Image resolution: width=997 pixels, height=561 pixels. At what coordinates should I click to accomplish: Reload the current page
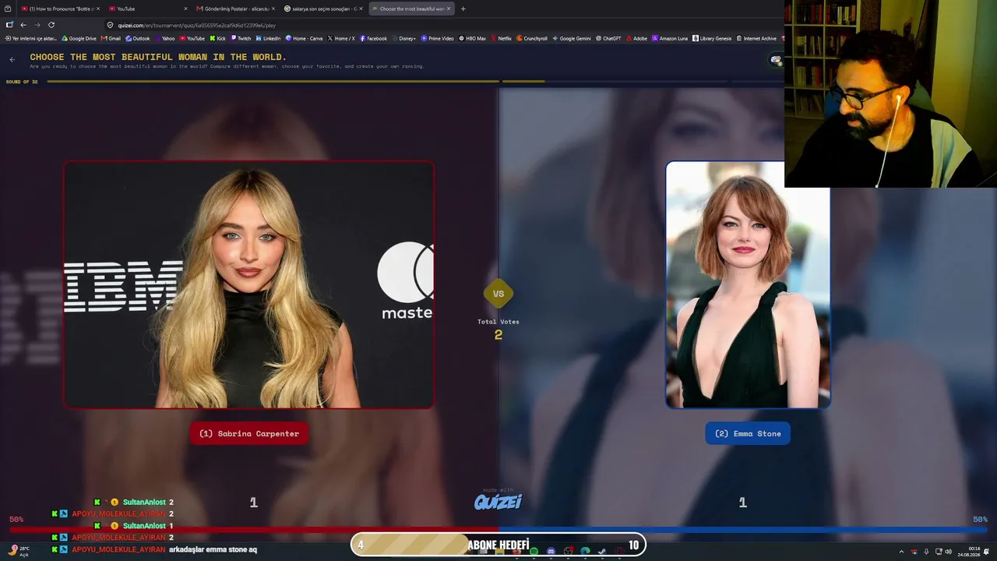pyautogui.click(x=51, y=25)
